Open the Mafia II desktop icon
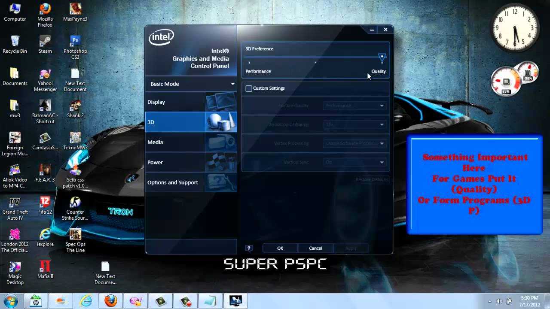 [x=45, y=270]
